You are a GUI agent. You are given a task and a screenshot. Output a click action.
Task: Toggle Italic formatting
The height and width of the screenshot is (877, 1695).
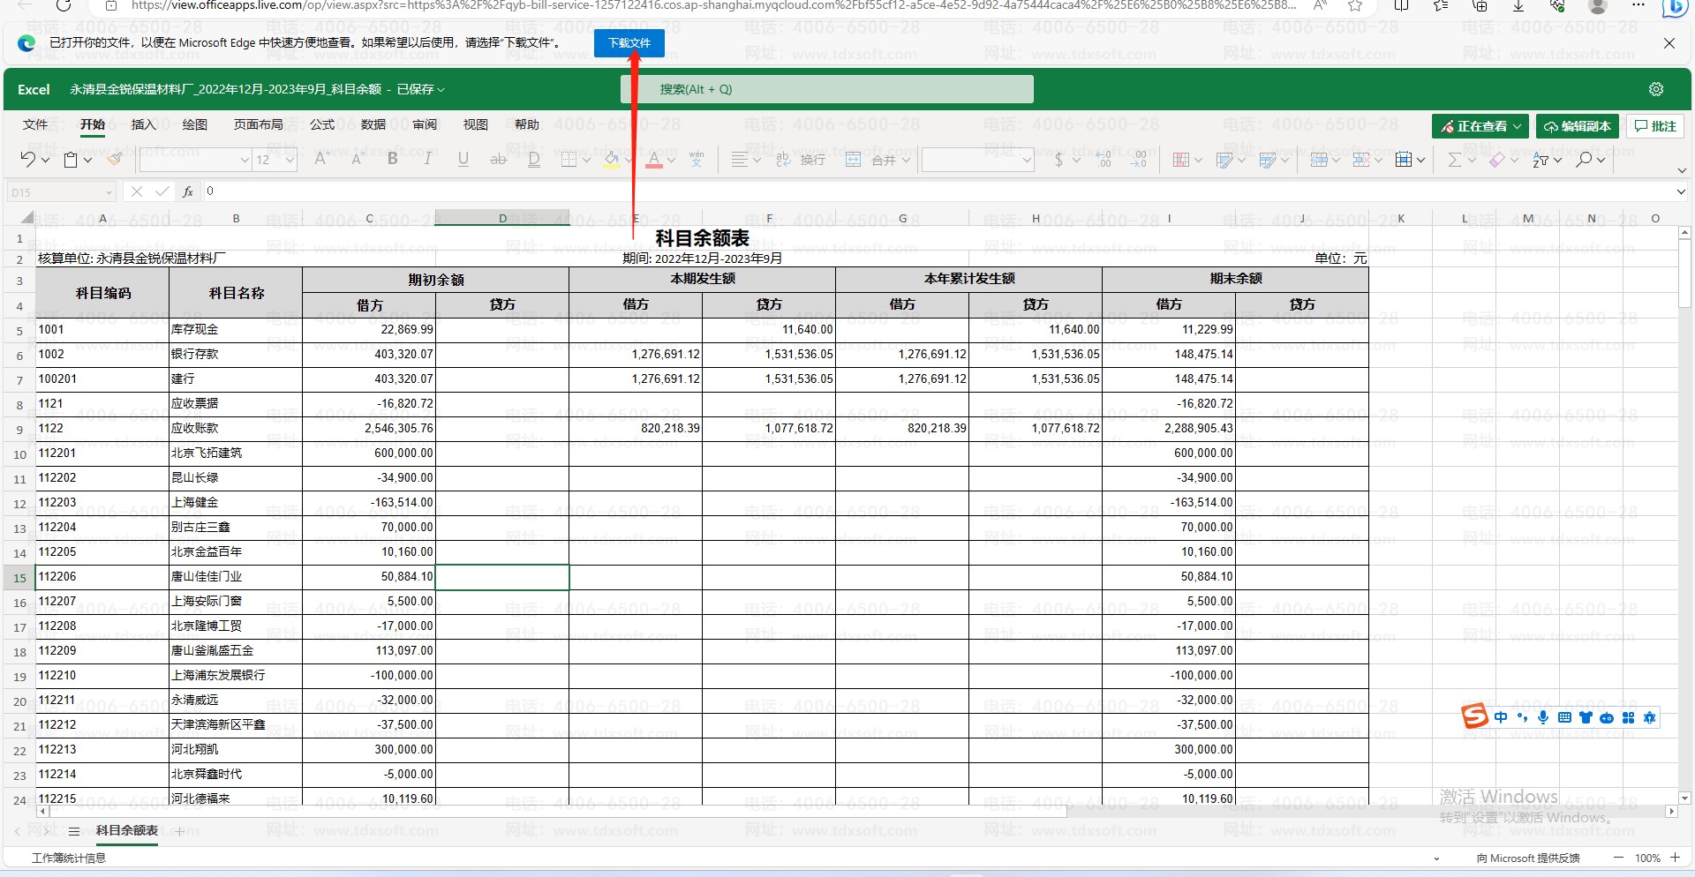click(x=428, y=159)
